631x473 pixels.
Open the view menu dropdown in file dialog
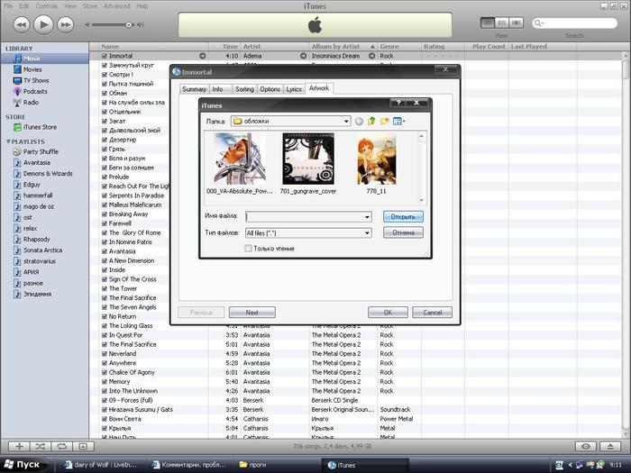(398, 121)
